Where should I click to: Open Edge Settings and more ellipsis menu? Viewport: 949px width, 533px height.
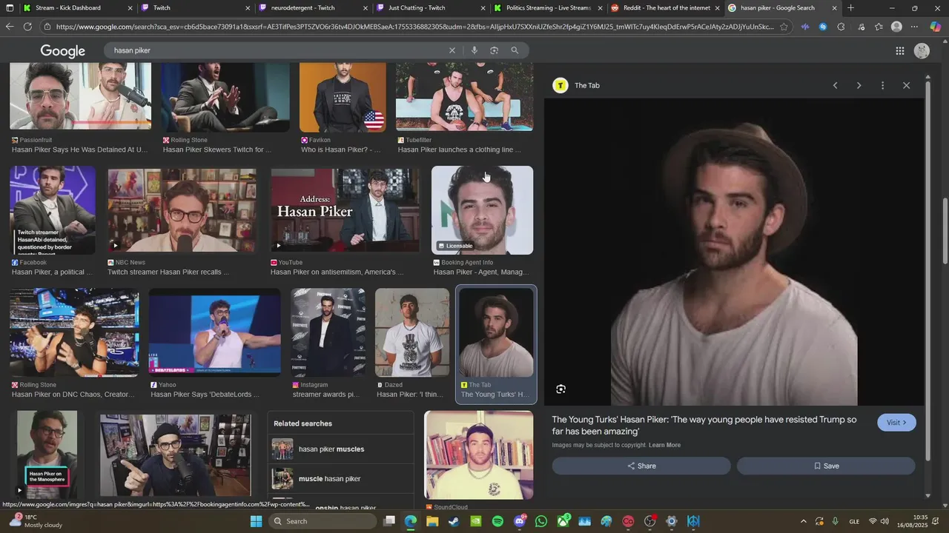(915, 27)
